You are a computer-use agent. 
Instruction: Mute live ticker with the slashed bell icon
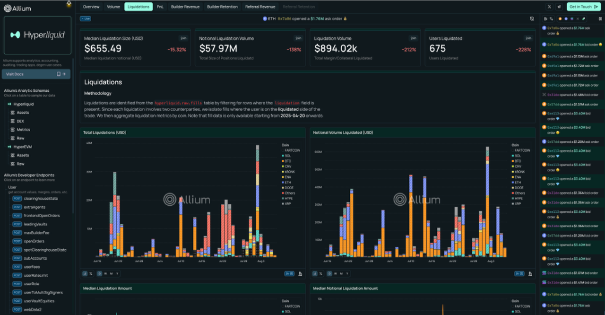(x=532, y=18)
